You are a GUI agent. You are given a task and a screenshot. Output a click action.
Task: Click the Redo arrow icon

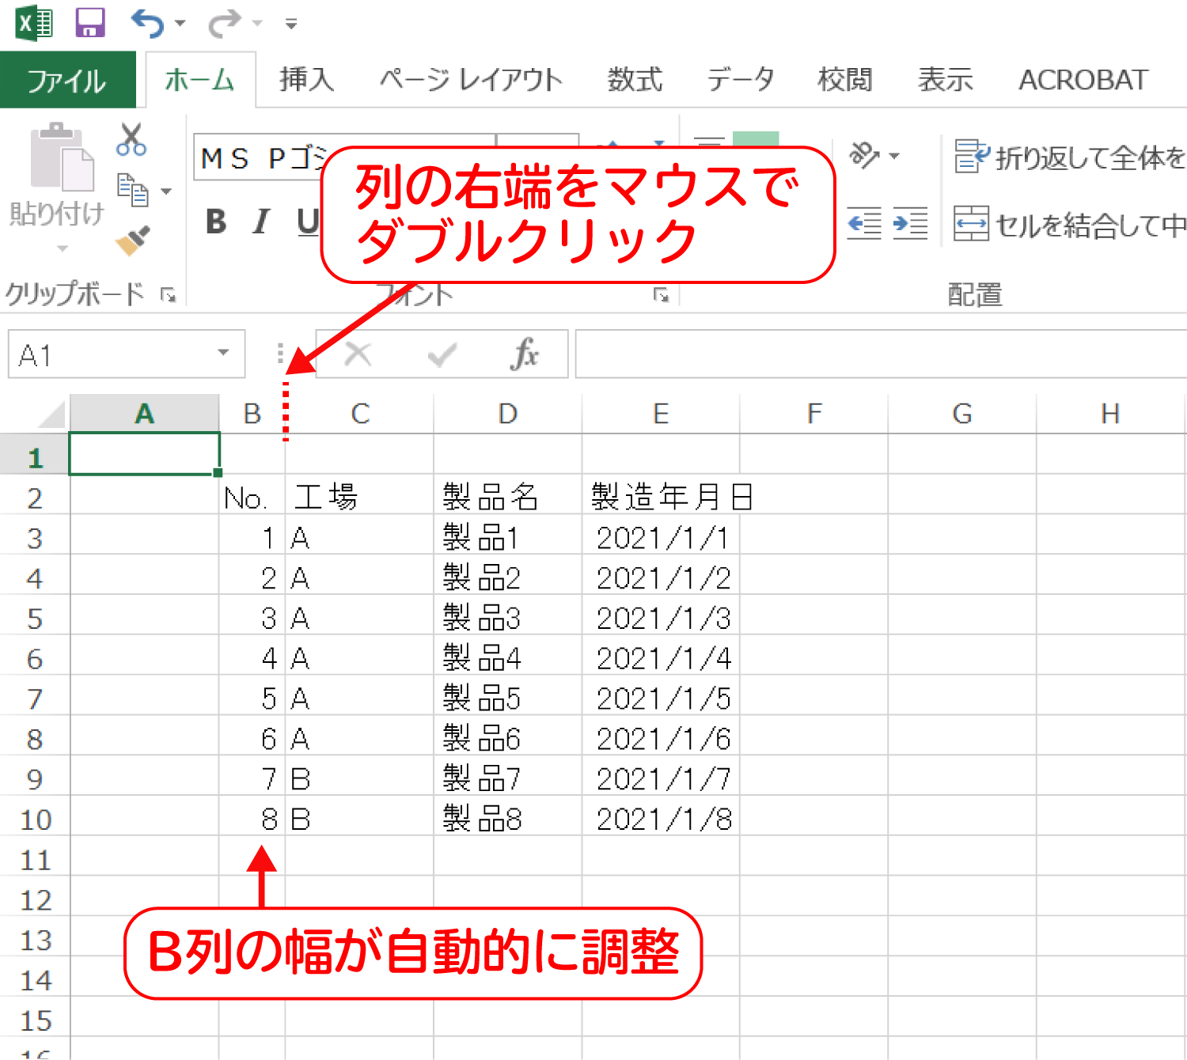tap(225, 23)
